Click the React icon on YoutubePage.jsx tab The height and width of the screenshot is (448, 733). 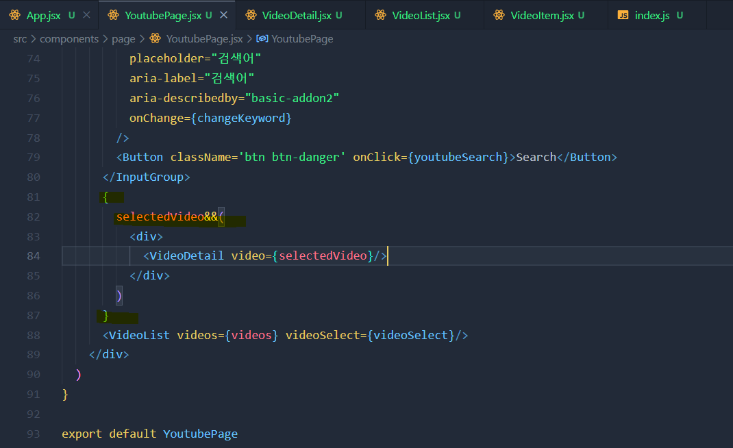pos(113,15)
